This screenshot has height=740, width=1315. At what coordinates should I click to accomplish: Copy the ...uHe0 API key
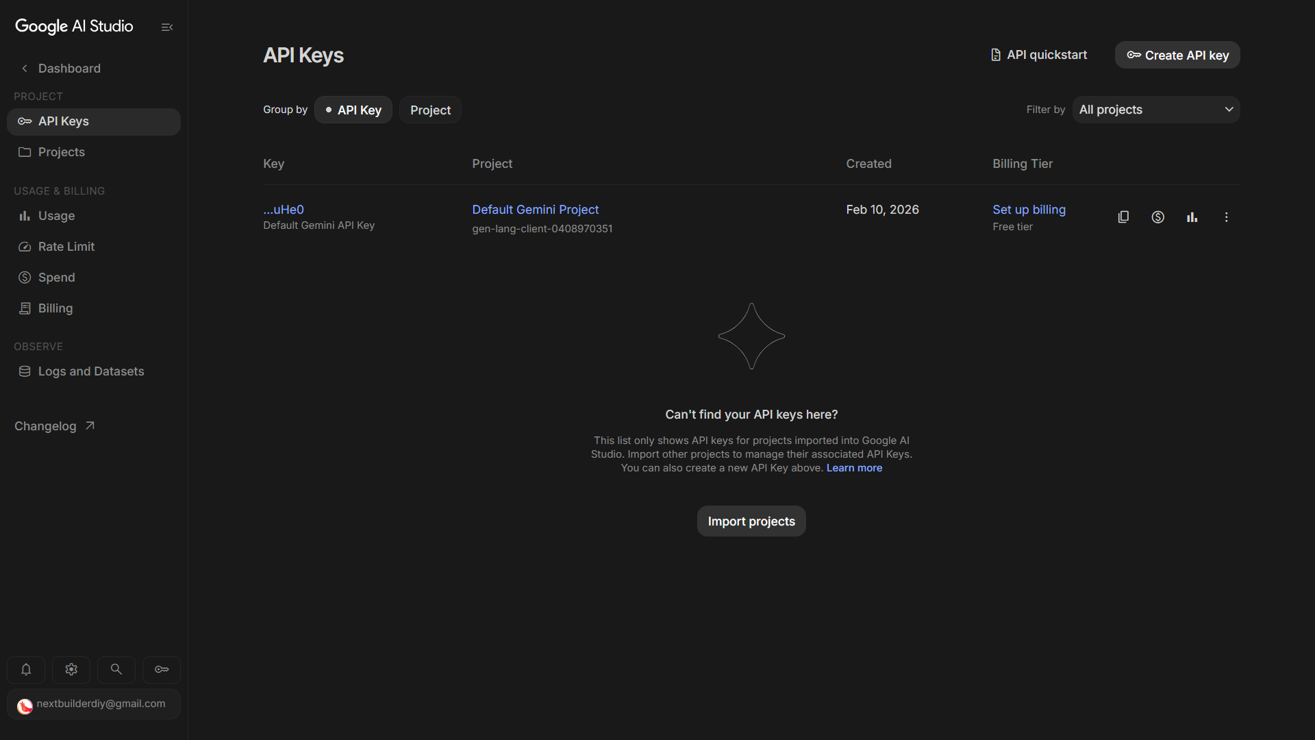pos(1123,217)
